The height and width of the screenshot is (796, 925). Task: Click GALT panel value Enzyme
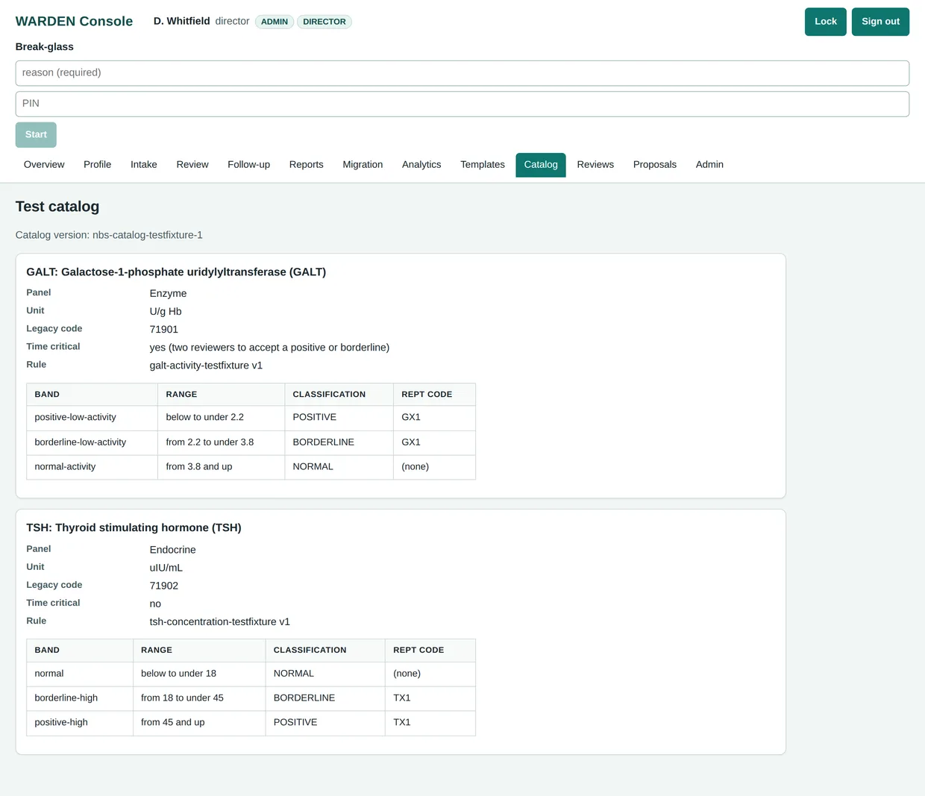click(169, 293)
